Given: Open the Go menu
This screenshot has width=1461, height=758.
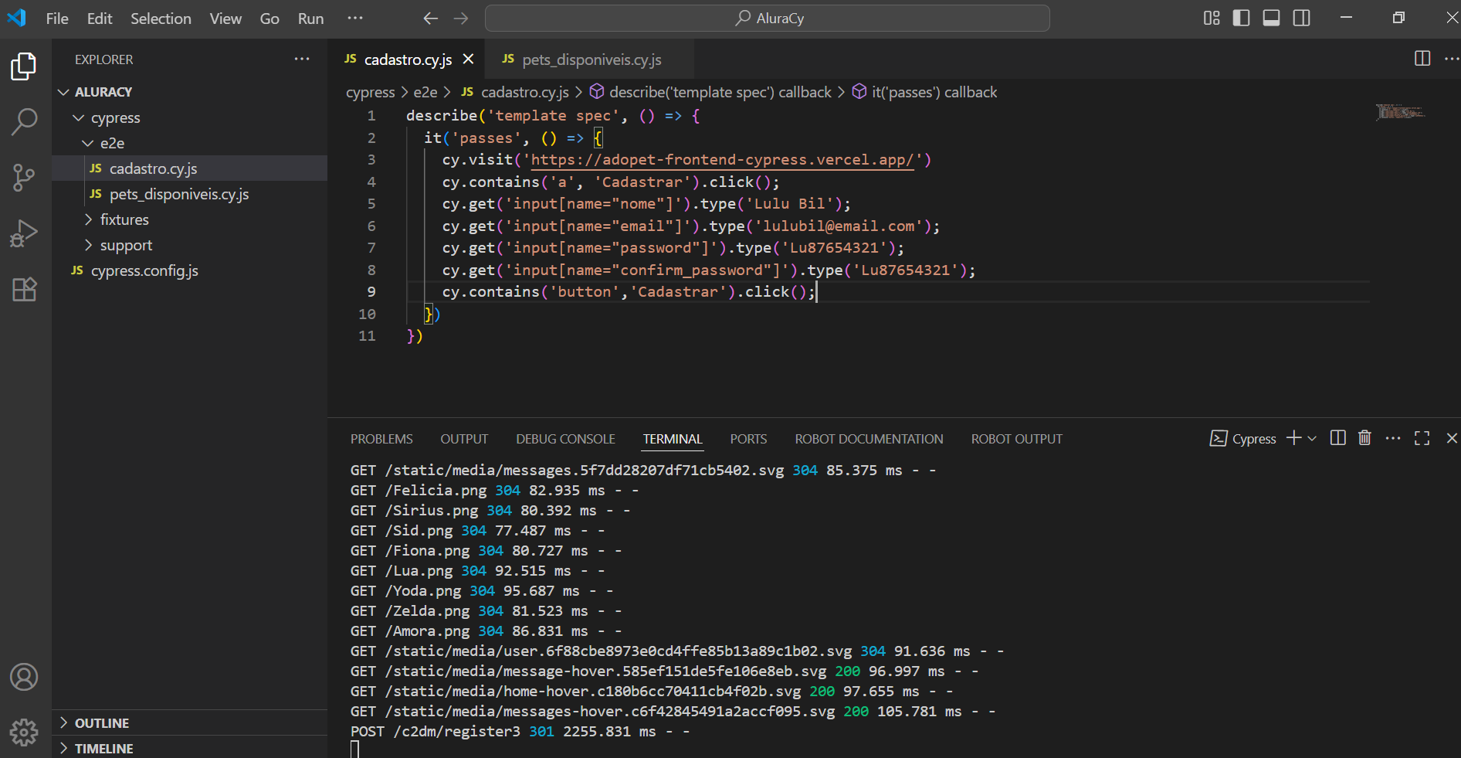Looking at the screenshot, I should [x=269, y=19].
